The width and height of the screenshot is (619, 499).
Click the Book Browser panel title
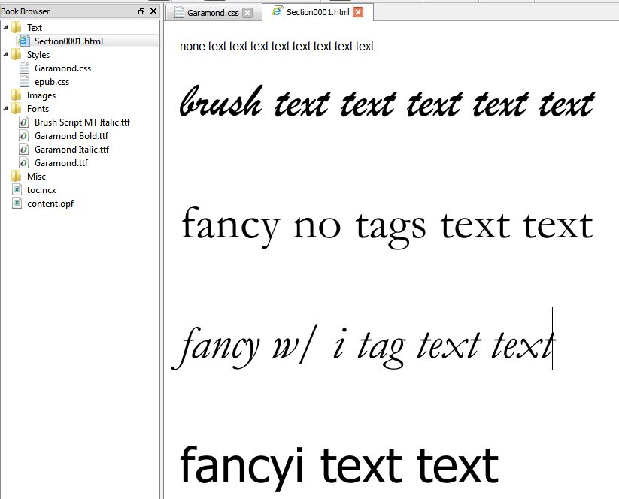point(26,11)
